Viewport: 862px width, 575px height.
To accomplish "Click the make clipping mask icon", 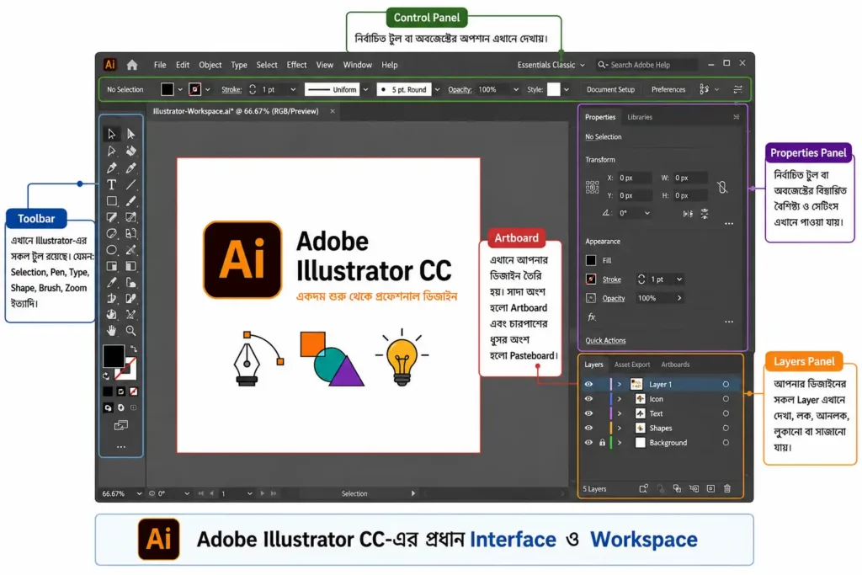I will (678, 488).
